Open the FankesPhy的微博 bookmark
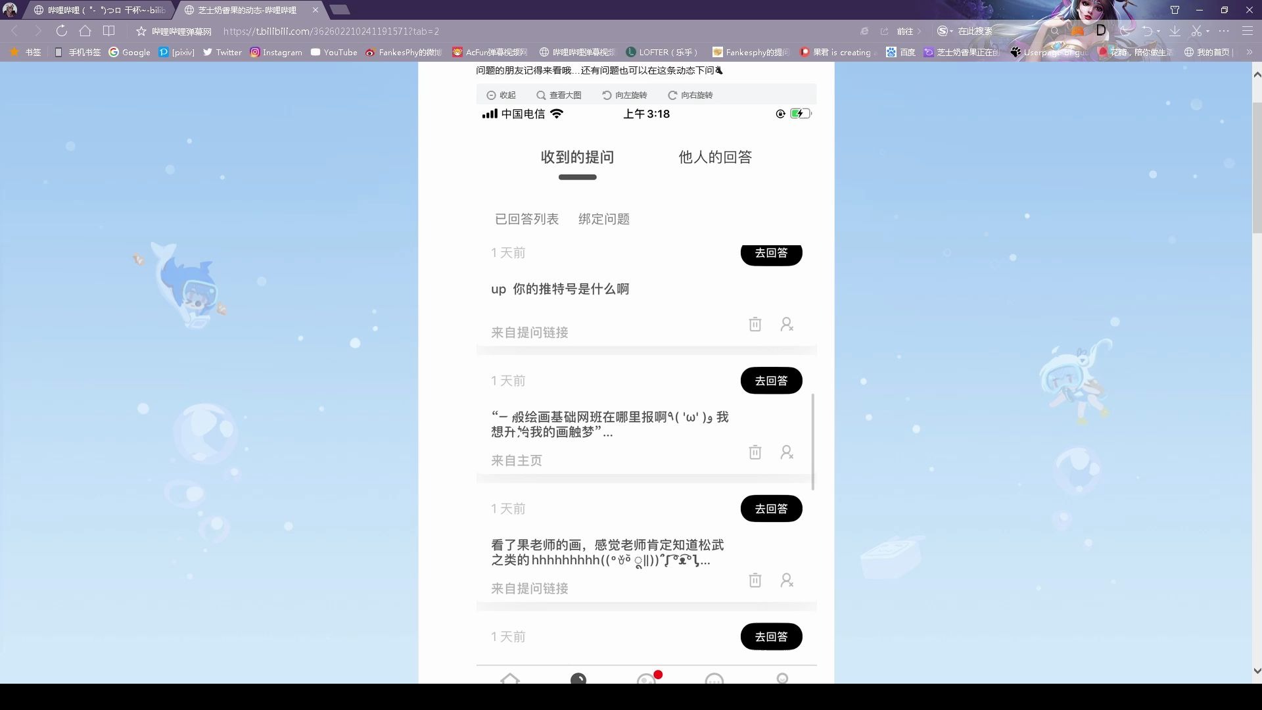Screen dimensions: 1262x710 point(404,52)
